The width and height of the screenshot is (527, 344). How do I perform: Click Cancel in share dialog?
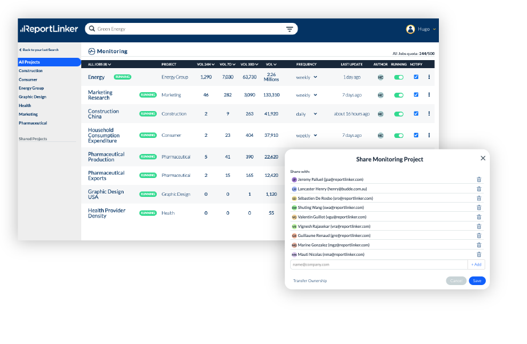[456, 281]
